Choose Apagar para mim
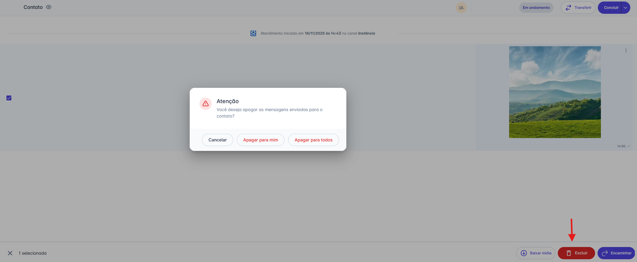Image resolution: width=637 pixels, height=262 pixels. pyautogui.click(x=260, y=140)
